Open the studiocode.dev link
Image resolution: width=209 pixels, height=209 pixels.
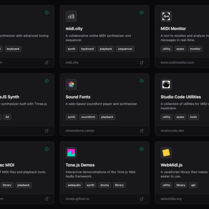172,131
